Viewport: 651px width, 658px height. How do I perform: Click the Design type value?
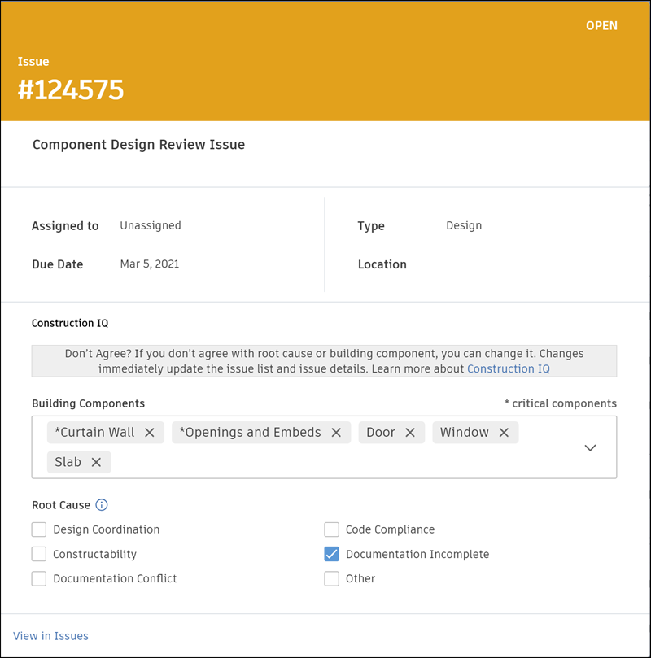(464, 225)
